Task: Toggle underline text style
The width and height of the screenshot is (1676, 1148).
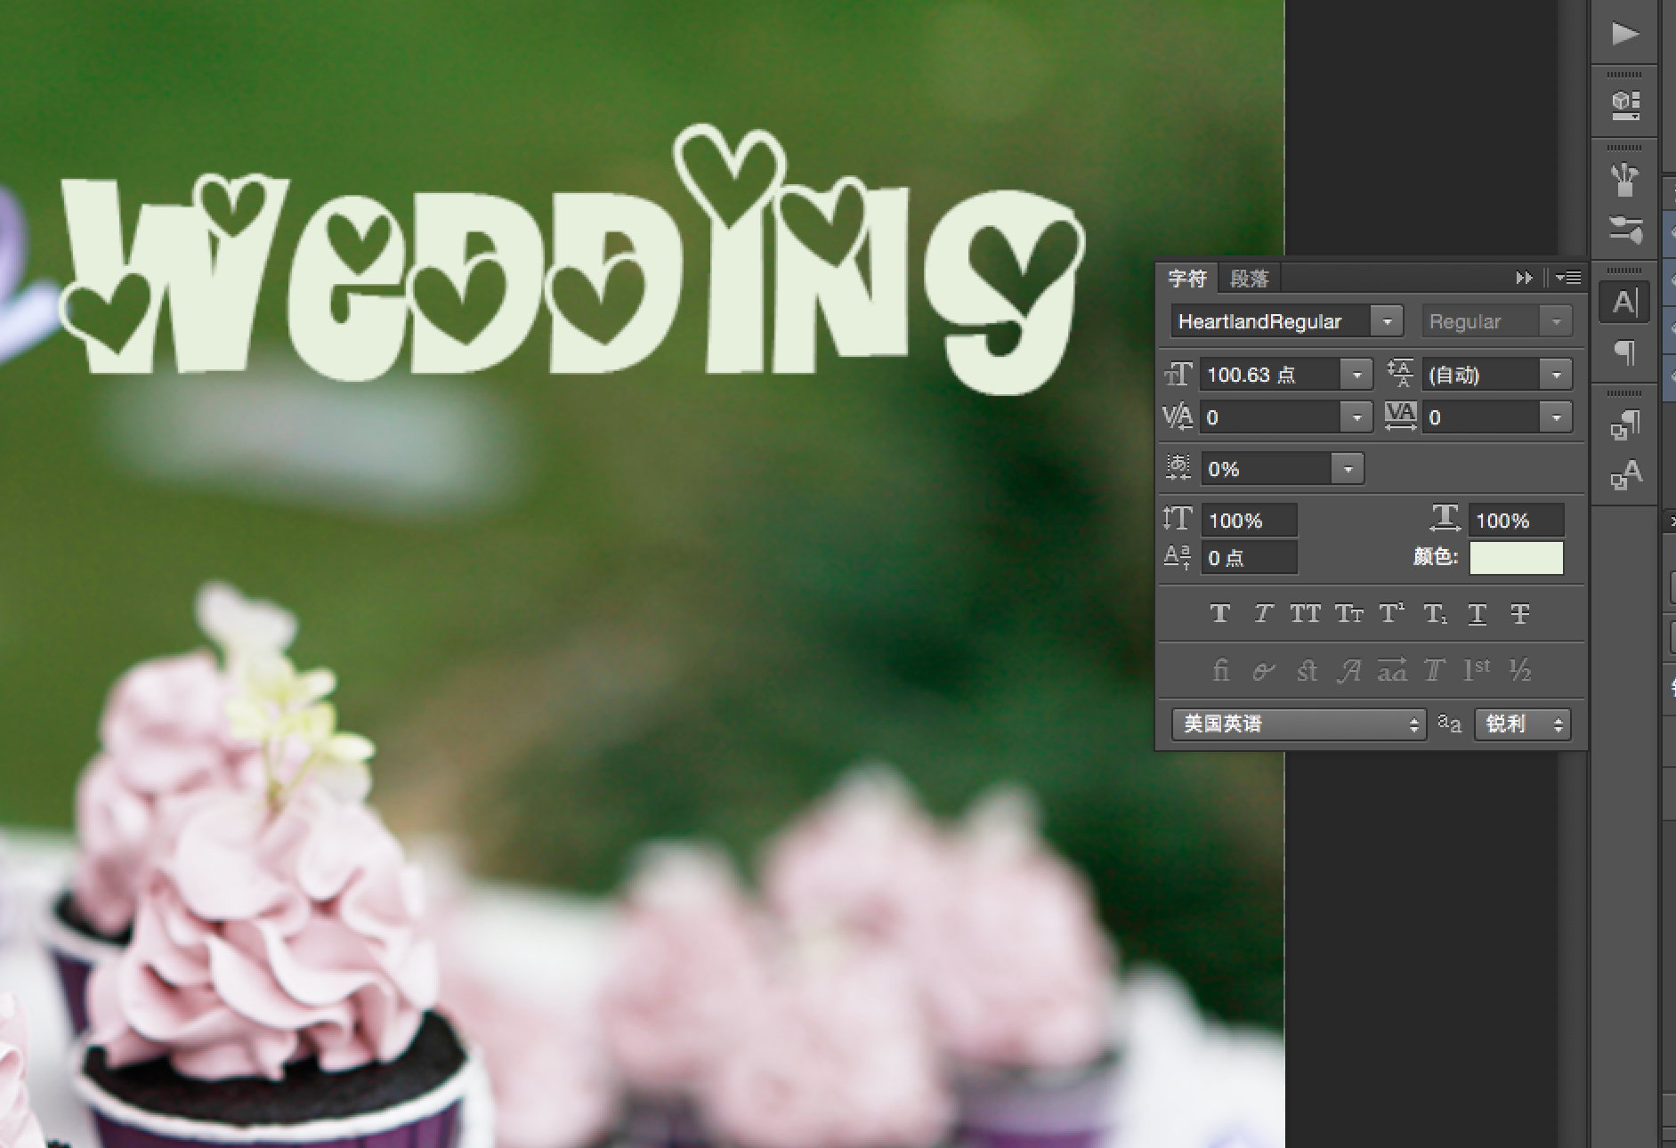Action: coord(1478,613)
